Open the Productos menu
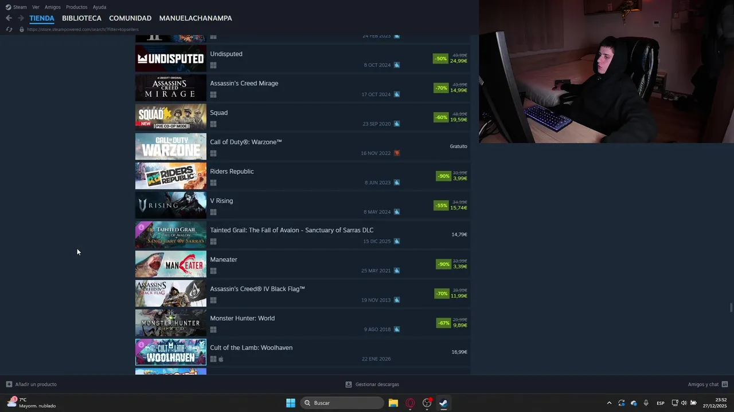The height and width of the screenshot is (412, 734). coord(77,7)
